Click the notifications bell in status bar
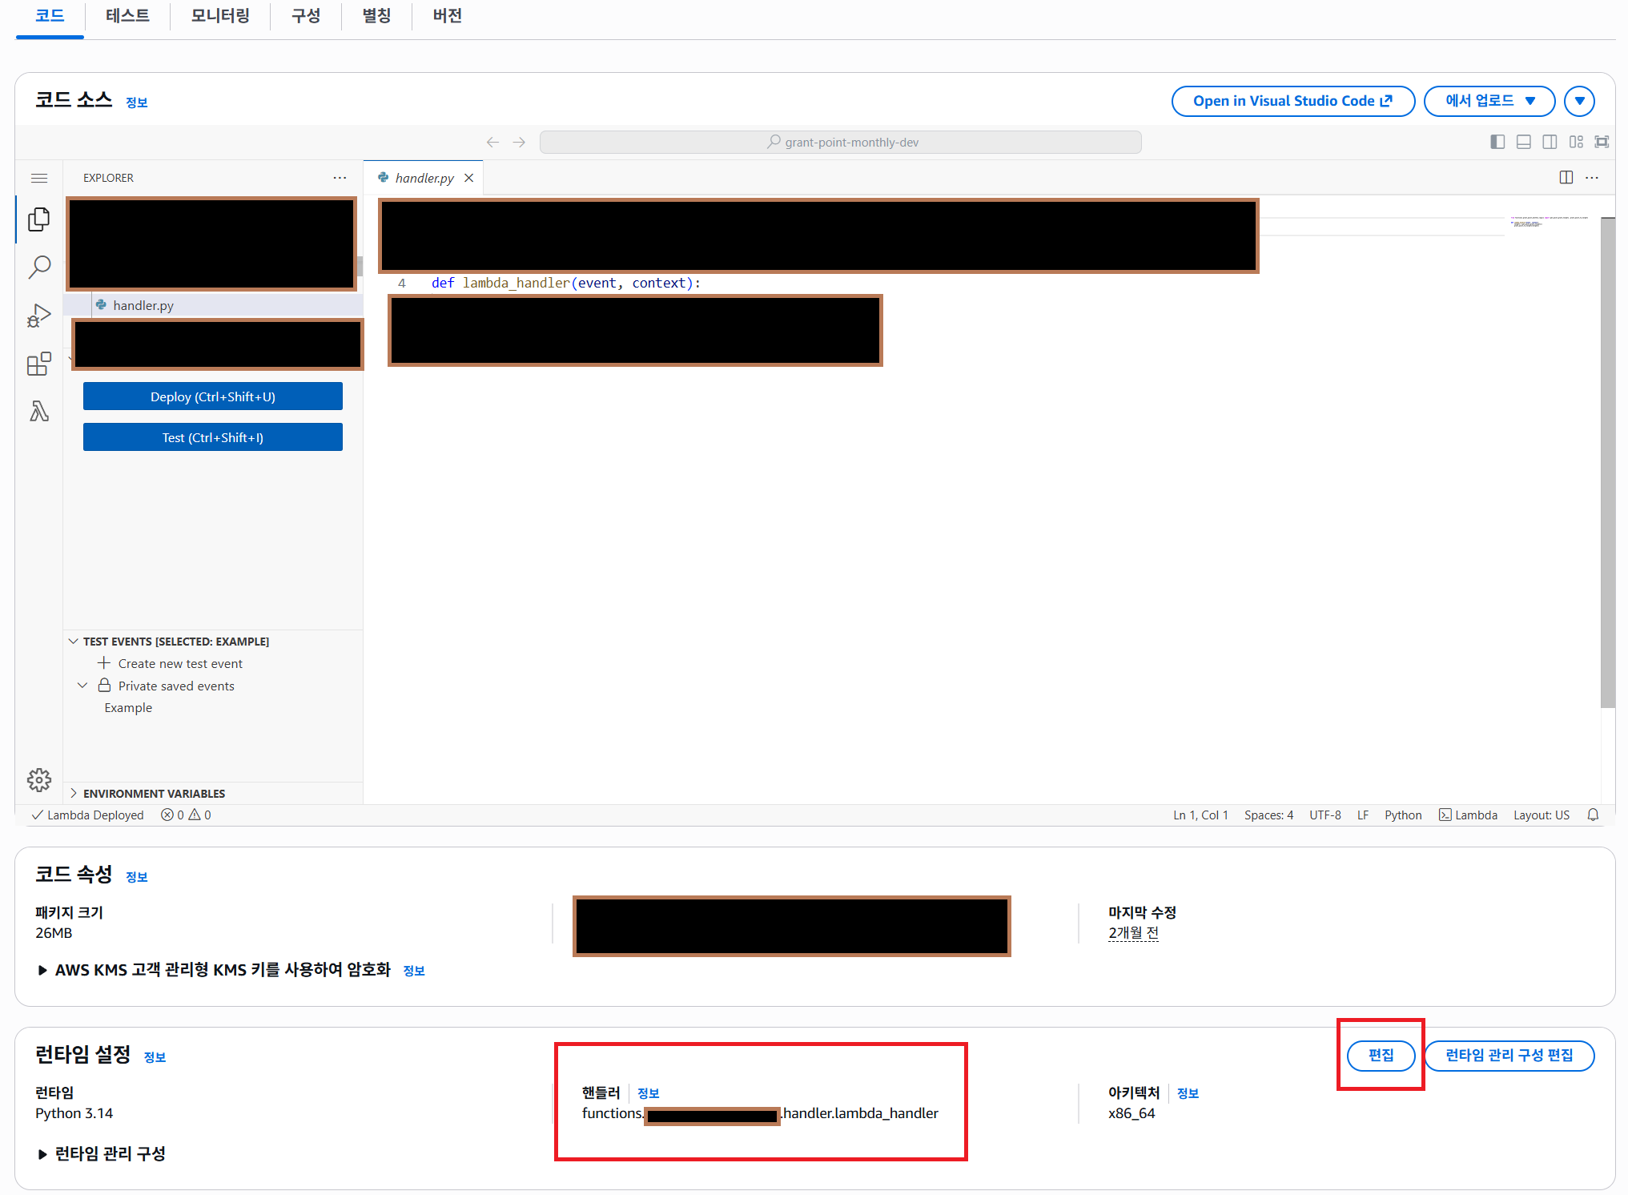The image size is (1628, 1195). pos(1593,815)
